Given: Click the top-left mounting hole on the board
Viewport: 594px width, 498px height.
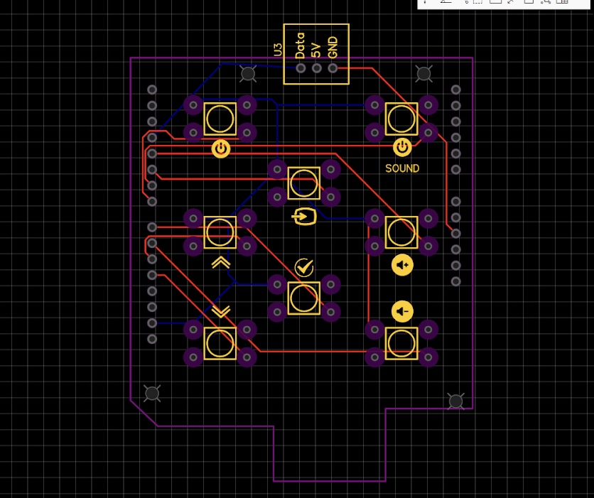Looking at the screenshot, I should (248, 73).
